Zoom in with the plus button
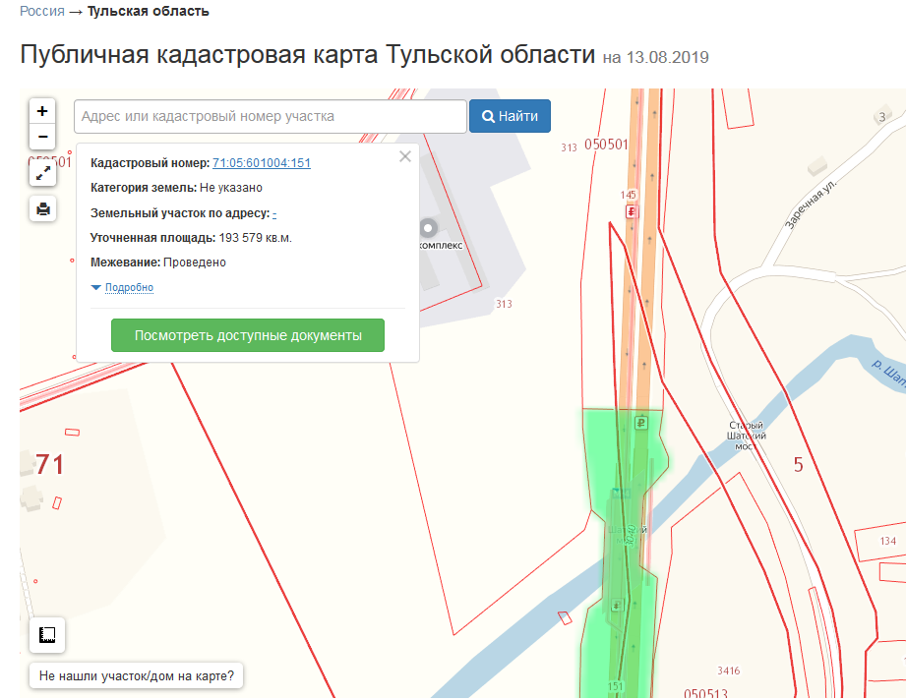The image size is (906, 700). click(42, 111)
